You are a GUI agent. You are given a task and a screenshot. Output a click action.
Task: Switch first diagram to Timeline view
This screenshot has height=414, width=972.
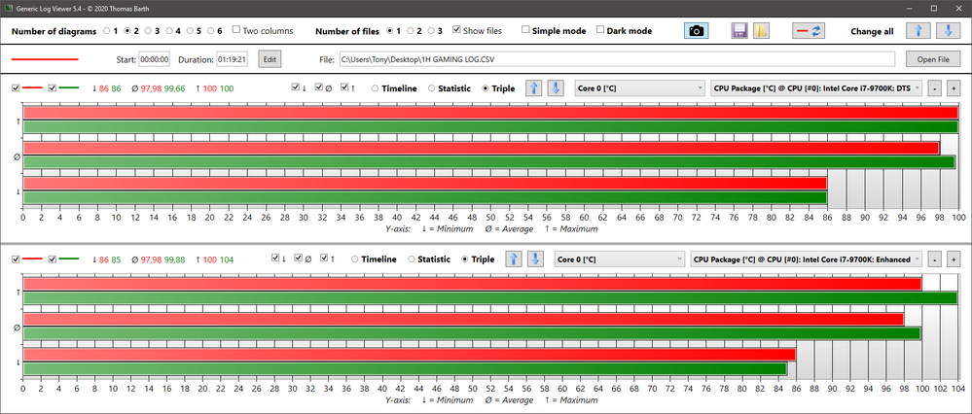(374, 88)
